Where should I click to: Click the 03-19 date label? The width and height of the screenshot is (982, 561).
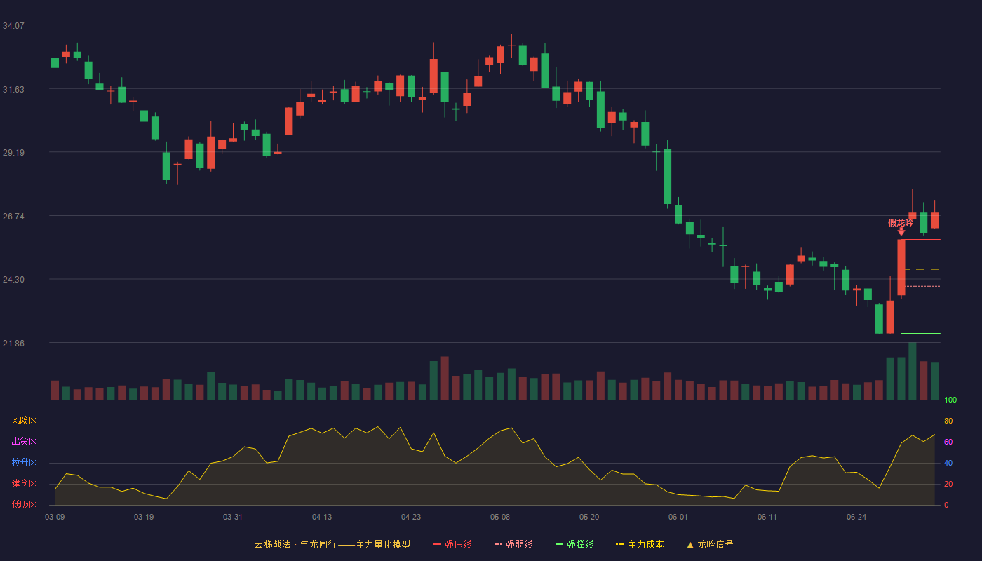click(x=144, y=517)
